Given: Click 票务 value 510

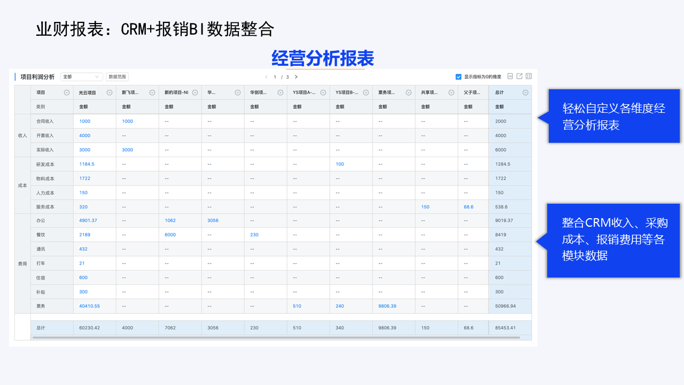Looking at the screenshot, I should pyautogui.click(x=297, y=306).
